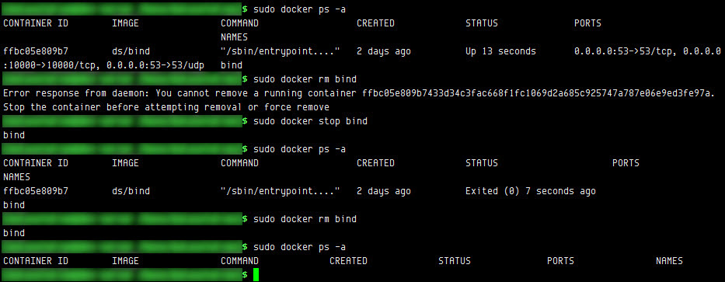Image resolution: width=725 pixels, height=282 pixels.
Task: Click '2 days ago' in second listing
Action: 384,191
